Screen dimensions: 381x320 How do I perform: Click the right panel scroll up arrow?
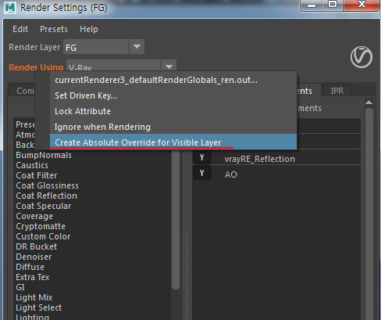[369, 102]
